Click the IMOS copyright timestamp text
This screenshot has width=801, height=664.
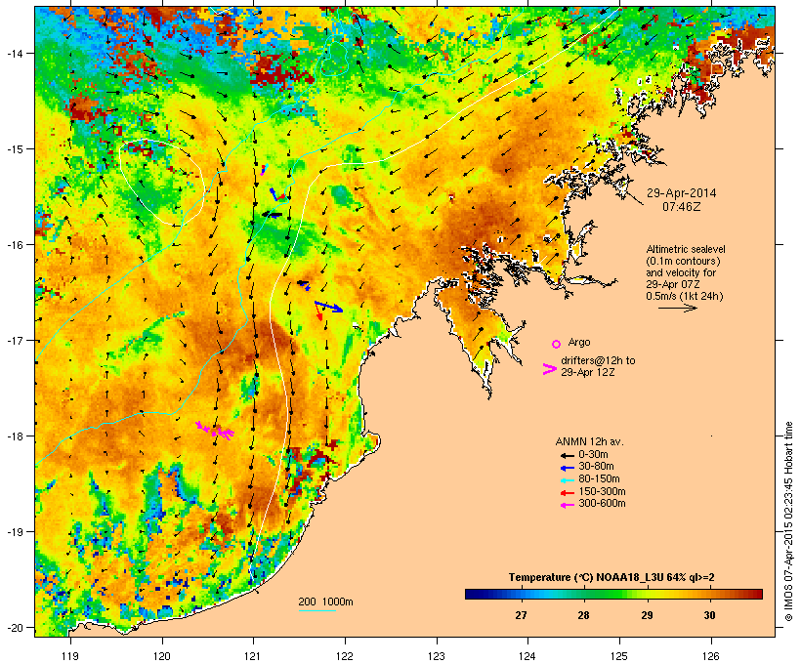point(788,521)
